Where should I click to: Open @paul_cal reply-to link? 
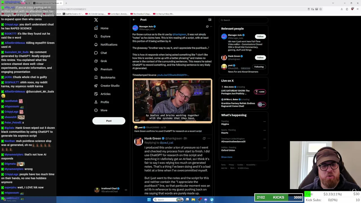point(166,143)
